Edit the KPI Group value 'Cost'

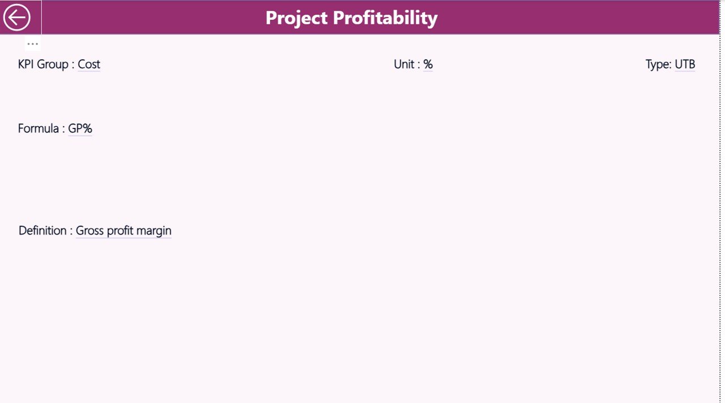click(88, 64)
